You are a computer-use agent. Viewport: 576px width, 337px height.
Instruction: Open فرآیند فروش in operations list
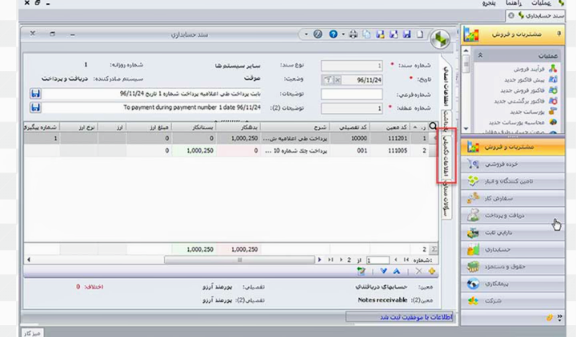pos(529,69)
